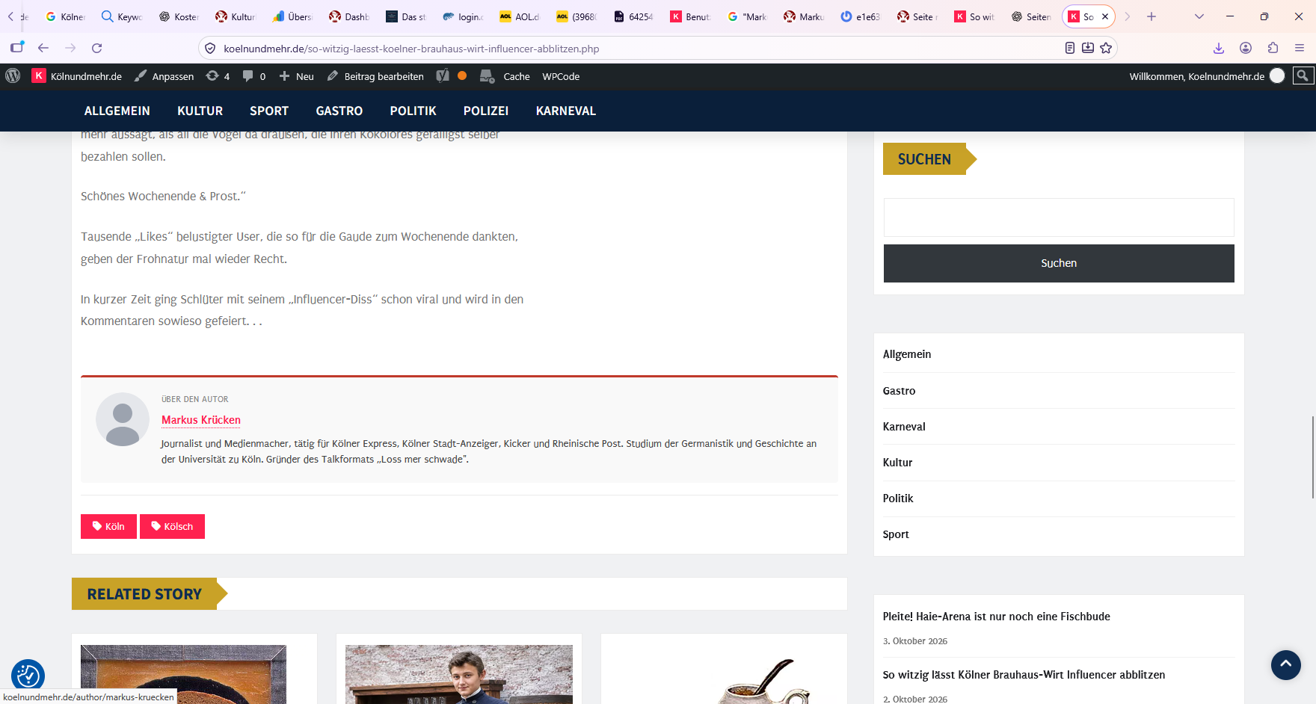Screen dimensions: 1316x704
Task: Open the WordPress logo menu
Action: pos(13,76)
